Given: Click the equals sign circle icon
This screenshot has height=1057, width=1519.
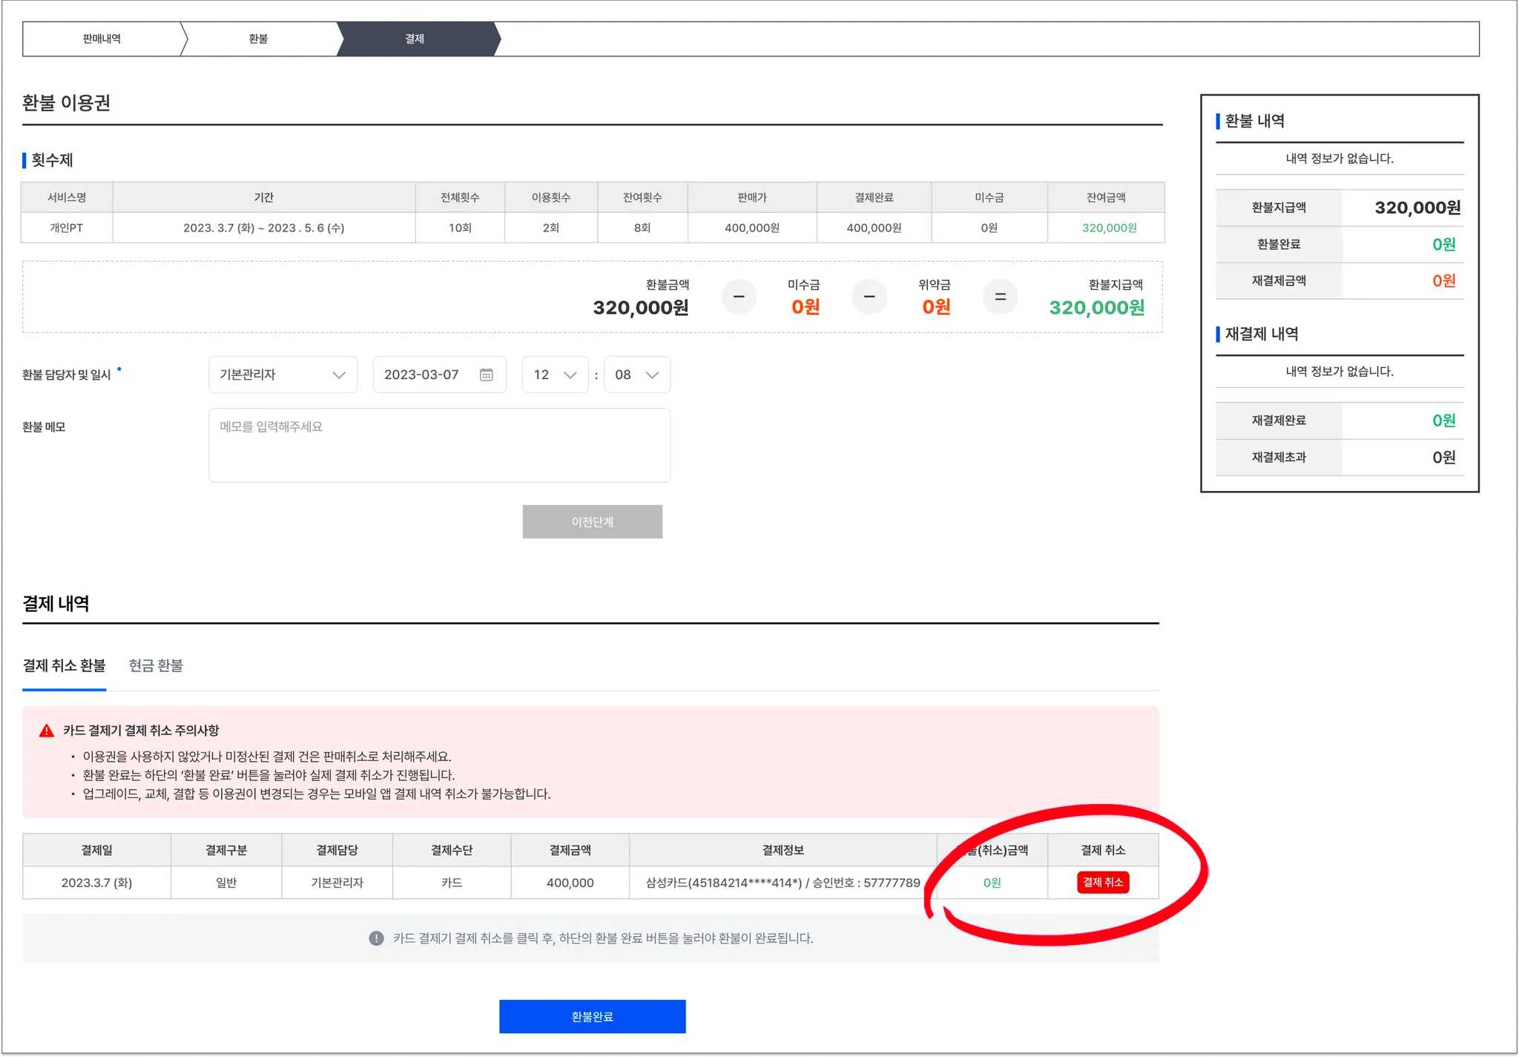Looking at the screenshot, I should 1000,297.
